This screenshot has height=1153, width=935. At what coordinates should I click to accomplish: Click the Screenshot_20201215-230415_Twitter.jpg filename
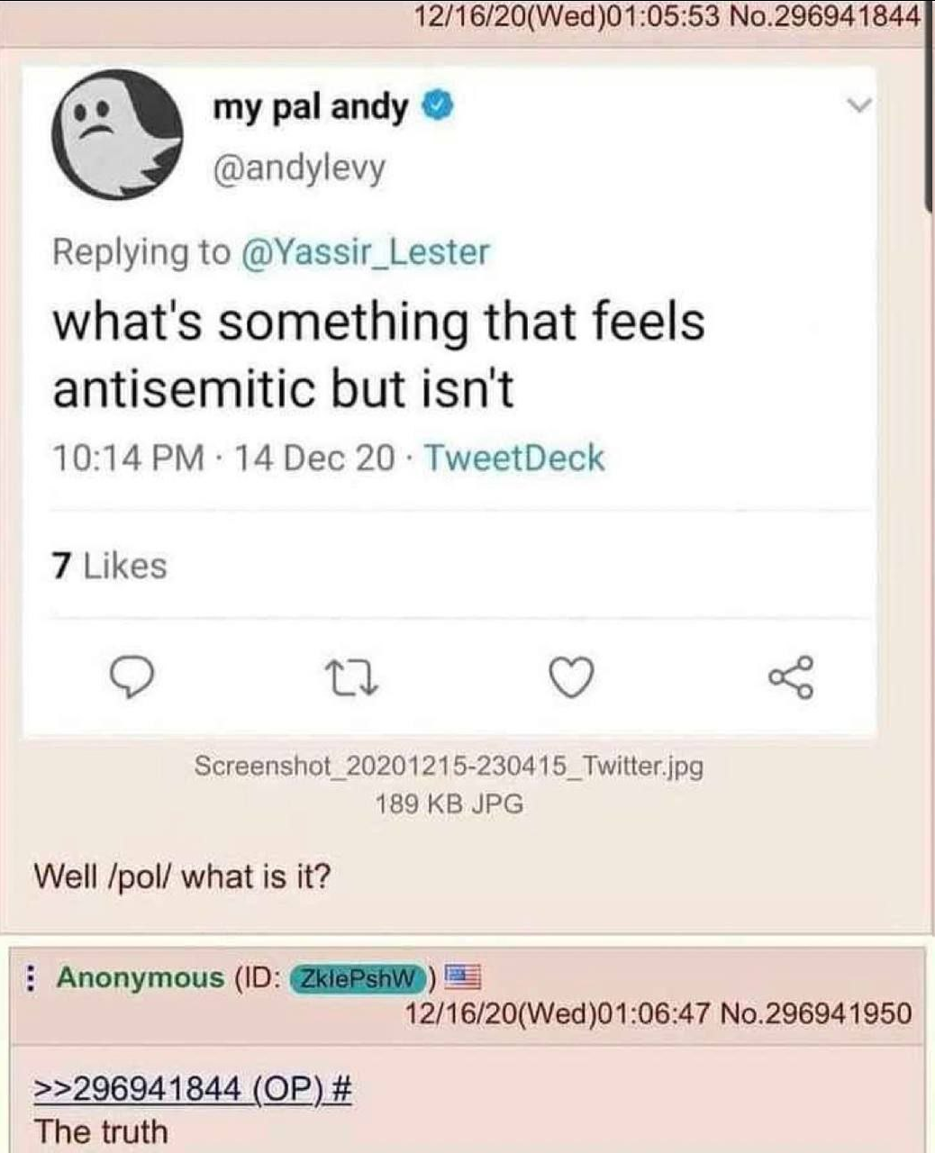point(449,767)
